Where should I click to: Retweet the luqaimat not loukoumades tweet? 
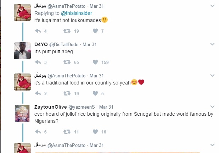[x=66, y=31]
